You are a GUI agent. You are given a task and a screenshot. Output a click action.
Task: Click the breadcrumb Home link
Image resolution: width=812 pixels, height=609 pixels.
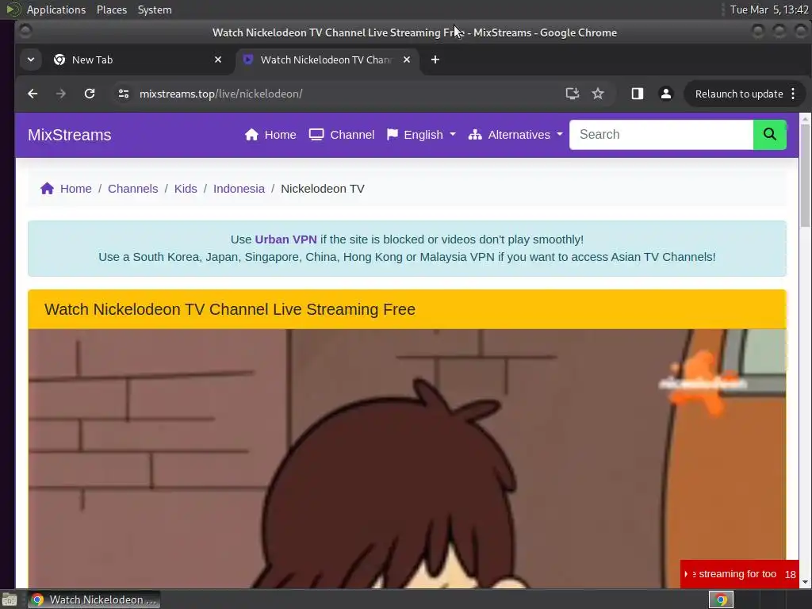[x=75, y=189]
